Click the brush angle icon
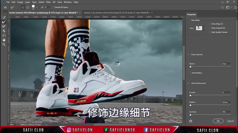This screenshot has width=238, height=133. point(42,7)
